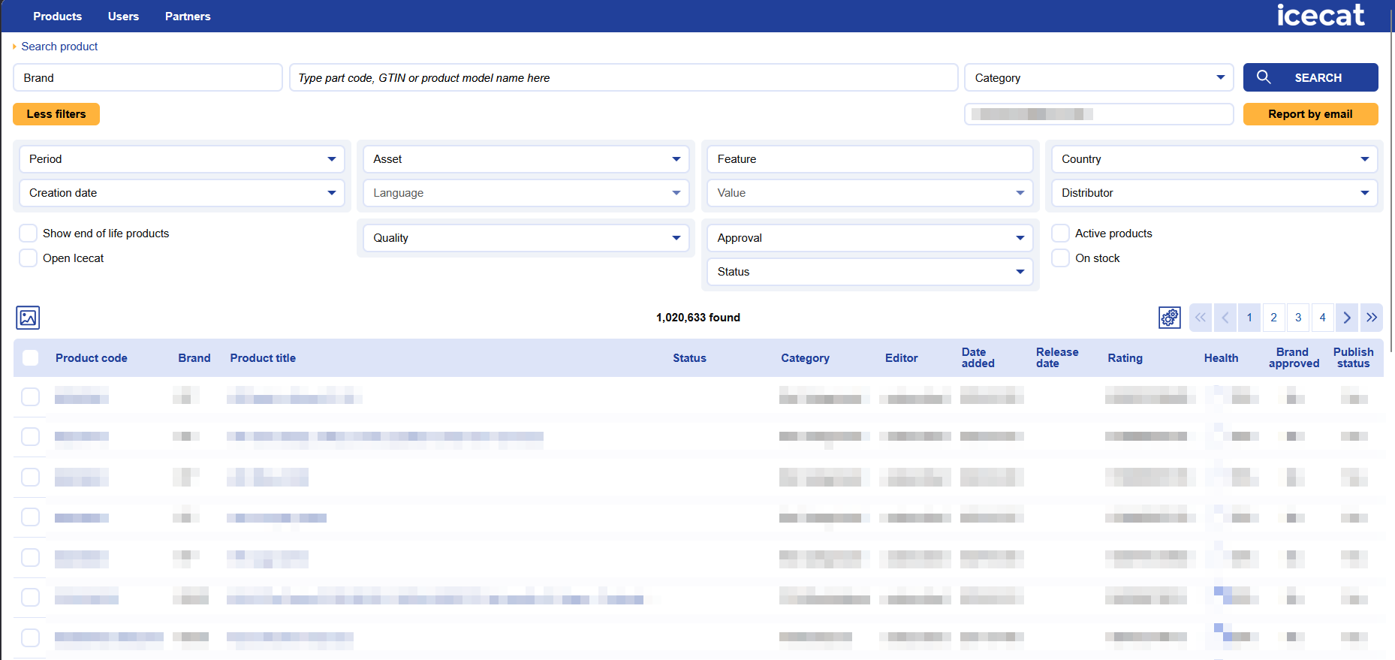
Task: Tick the On stock checkbox
Action: point(1060,258)
